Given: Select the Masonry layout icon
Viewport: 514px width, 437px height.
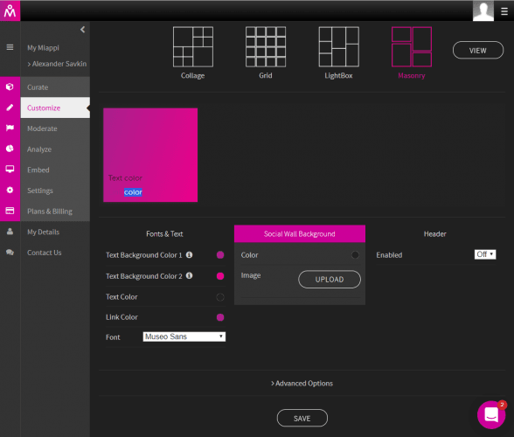Looking at the screenshot, I should tap(412, 47).
